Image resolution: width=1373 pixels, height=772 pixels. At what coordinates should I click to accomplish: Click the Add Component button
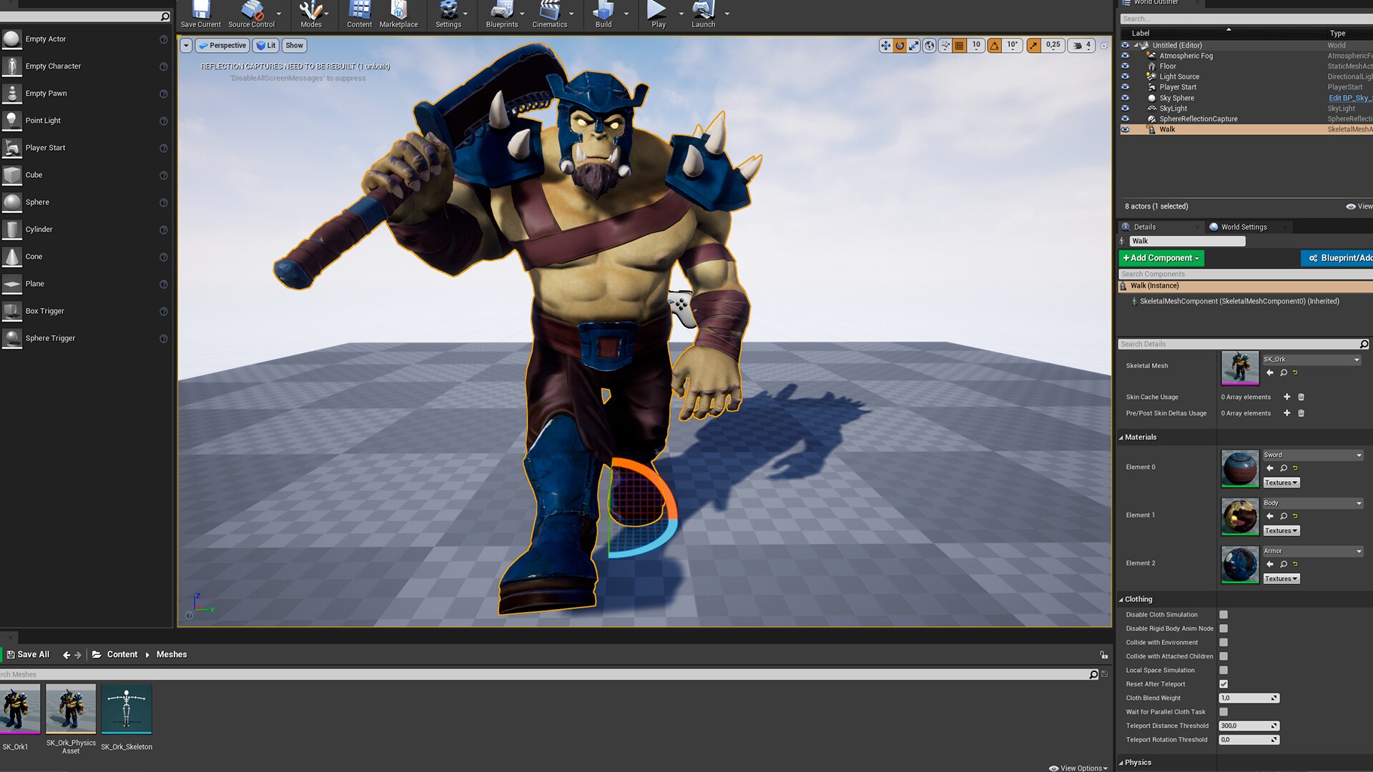(1161, 257)
